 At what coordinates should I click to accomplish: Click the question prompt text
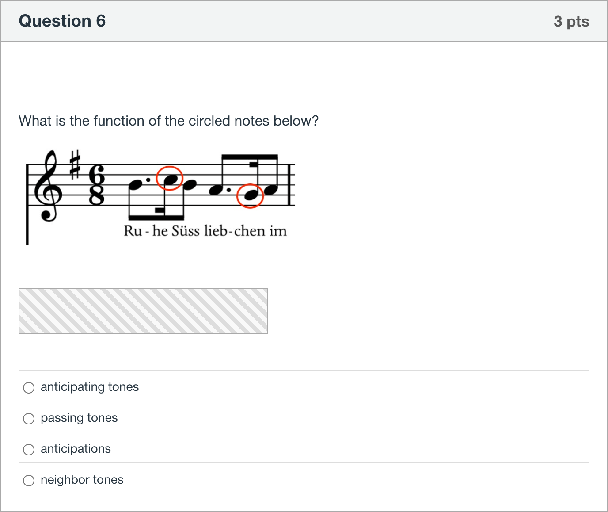(169, 121)
